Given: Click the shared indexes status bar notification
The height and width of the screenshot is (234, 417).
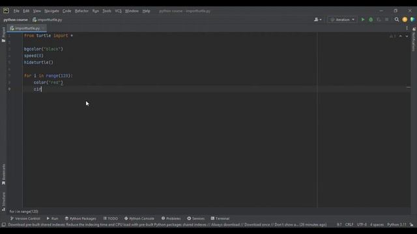Looking at the screenshot, I should 167,225.
